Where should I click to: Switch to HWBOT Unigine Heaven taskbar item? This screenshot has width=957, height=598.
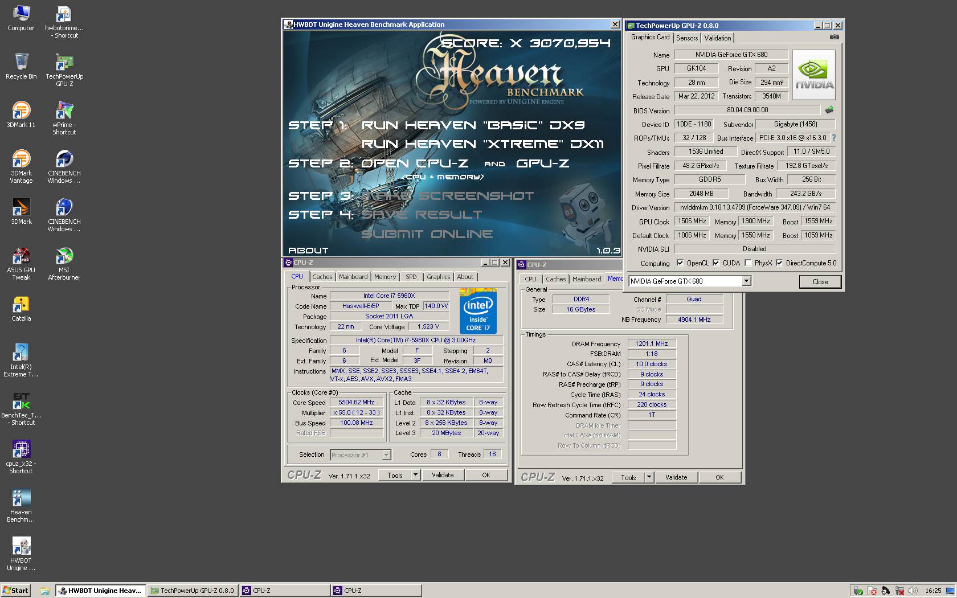pyautogui.click(x=101, y=591)
